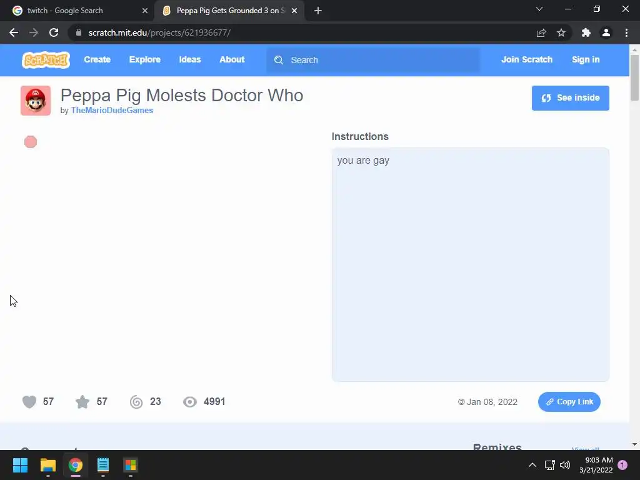Show hidden system tray icons
The height and width of the screenshot is (480, 640).
532,465
